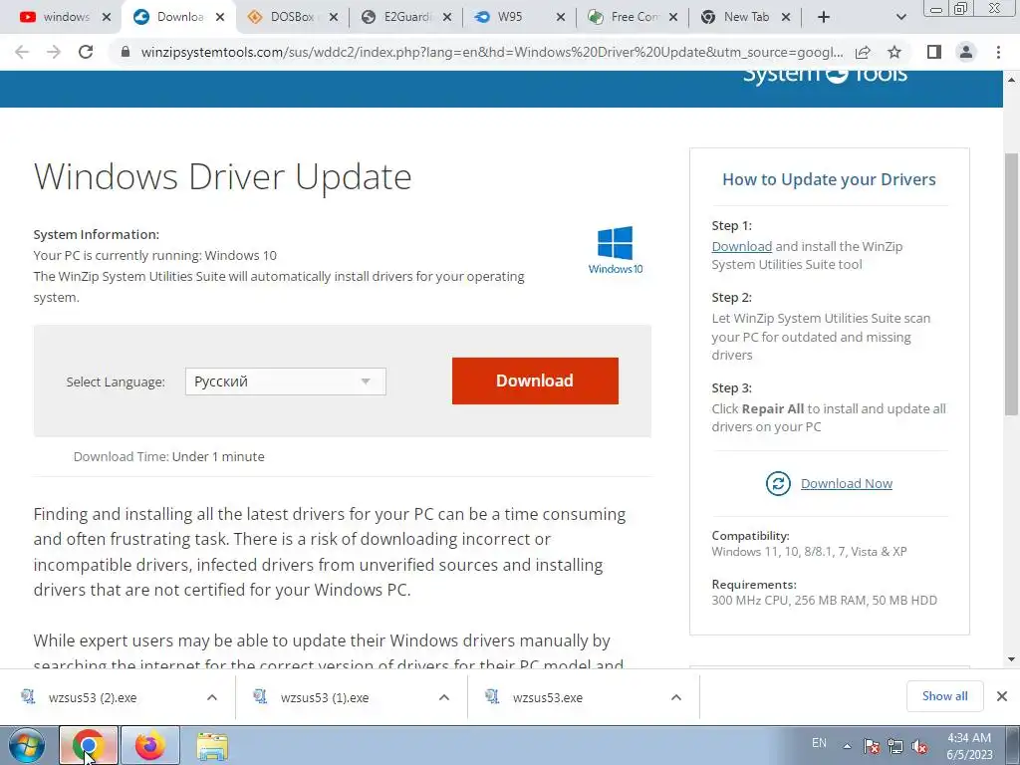The width and height of the screenshot is (1020, 765).
Task: Click the Chrome taskbar icon
Action: point(89,745)
